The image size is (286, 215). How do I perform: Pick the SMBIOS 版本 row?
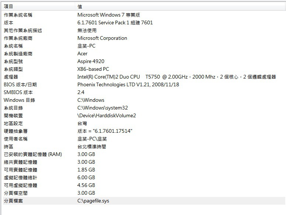coord(18,92)
